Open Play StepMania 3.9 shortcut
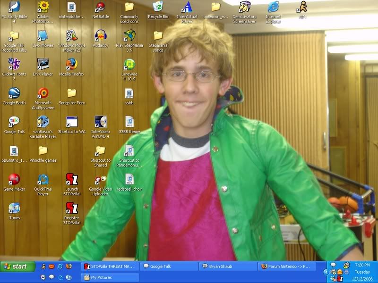 click(129, 41)
